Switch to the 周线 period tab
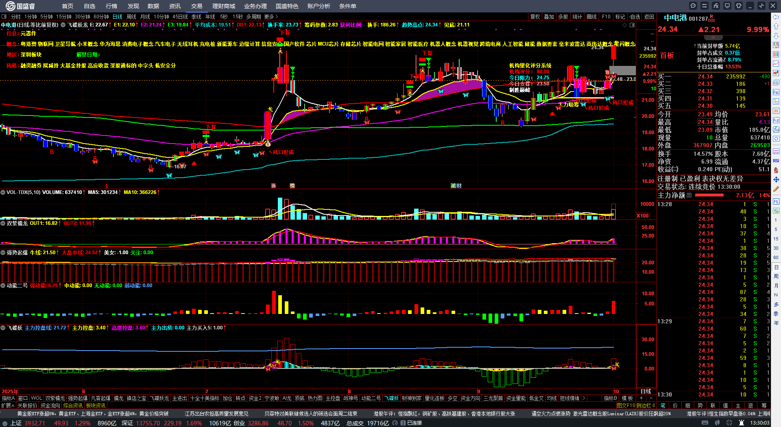This screenshot has height=427, width=781. (131, 17)
